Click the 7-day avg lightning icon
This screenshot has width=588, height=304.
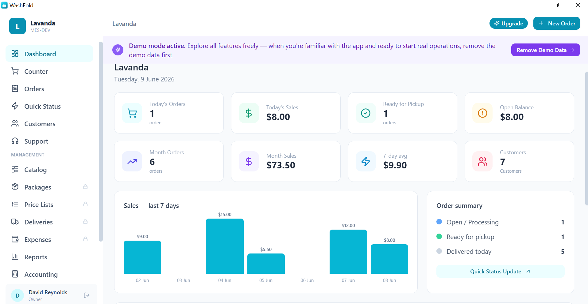[366, 161]
